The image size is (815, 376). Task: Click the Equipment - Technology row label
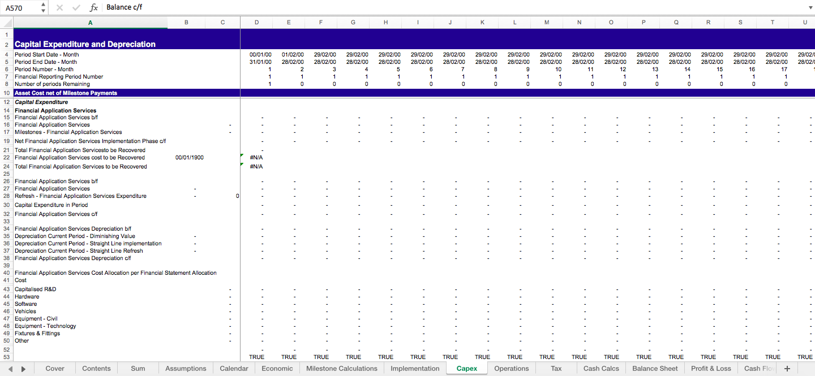pos(45,326)
